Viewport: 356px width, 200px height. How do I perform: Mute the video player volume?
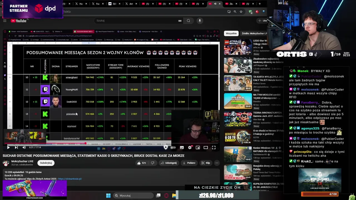click(x=24, y=147)
